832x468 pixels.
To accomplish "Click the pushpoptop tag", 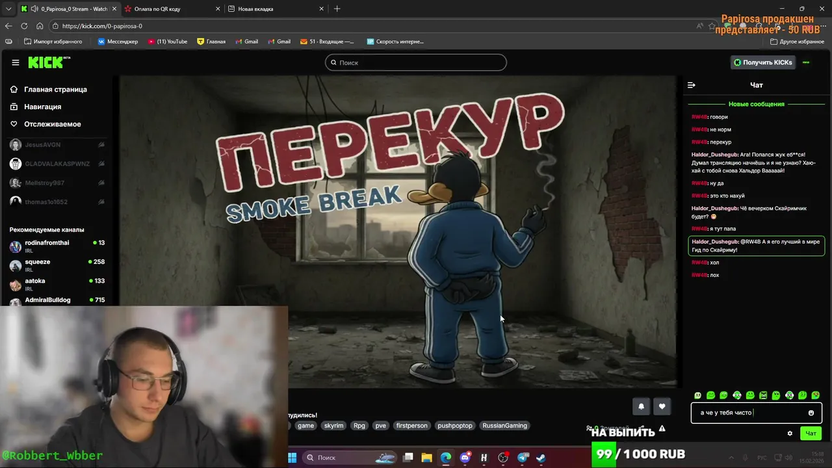I will pos(455,426).
